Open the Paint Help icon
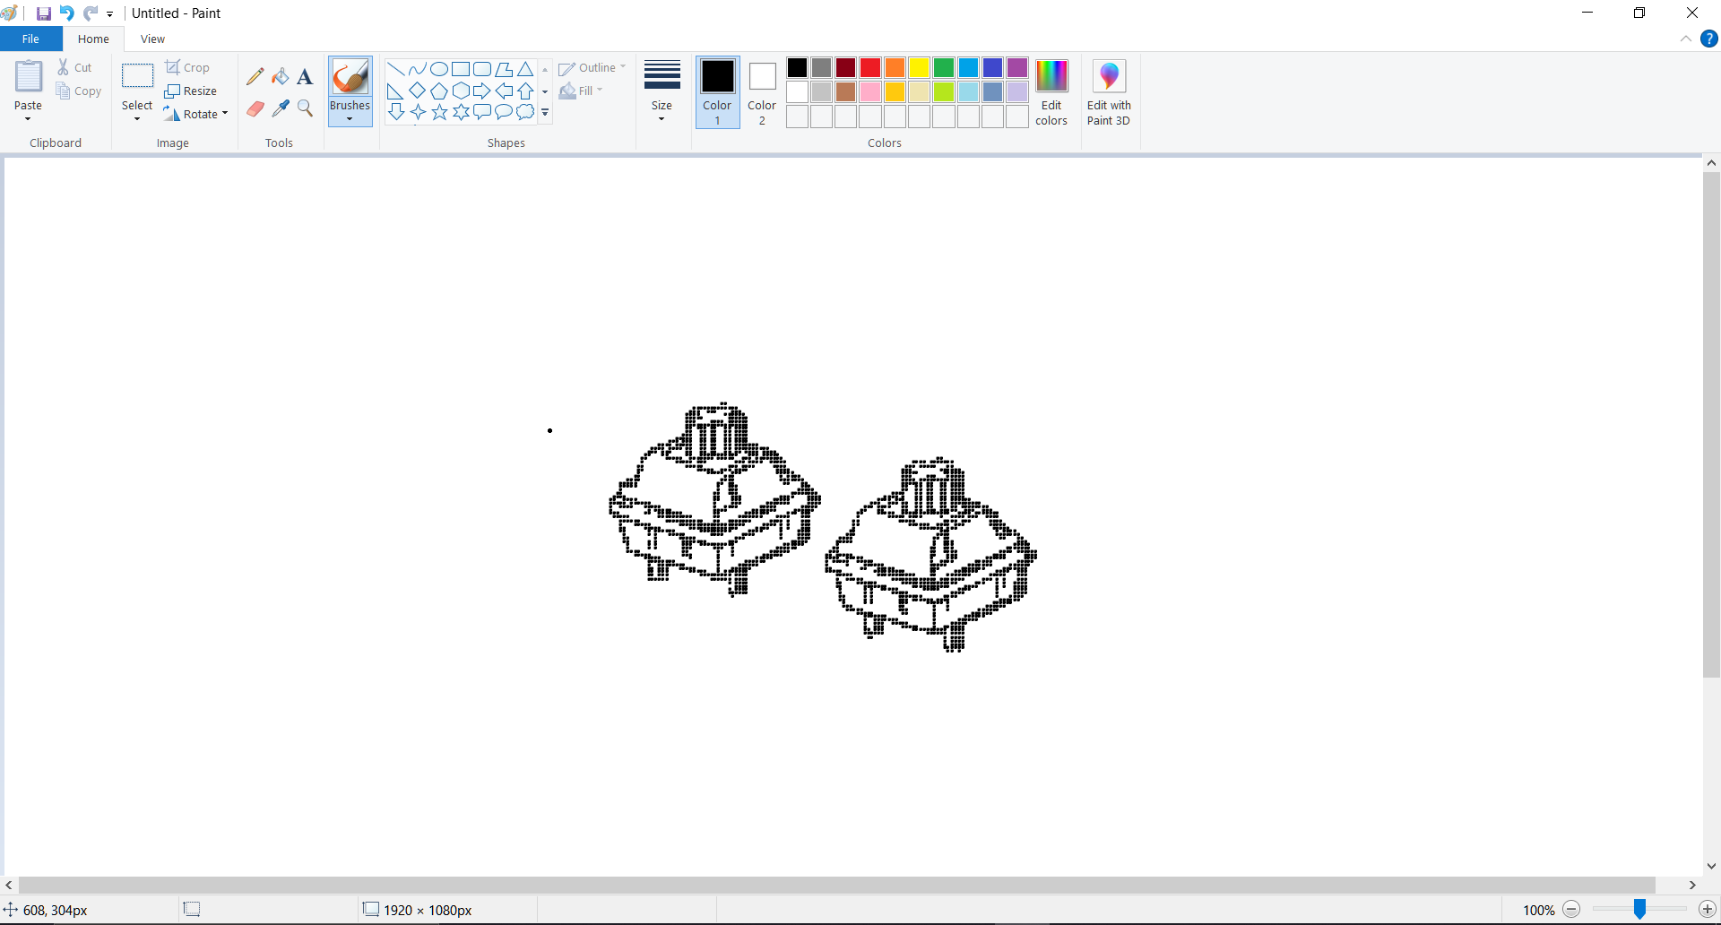This screenshot has width=1721, height=925. (1709, 39)
